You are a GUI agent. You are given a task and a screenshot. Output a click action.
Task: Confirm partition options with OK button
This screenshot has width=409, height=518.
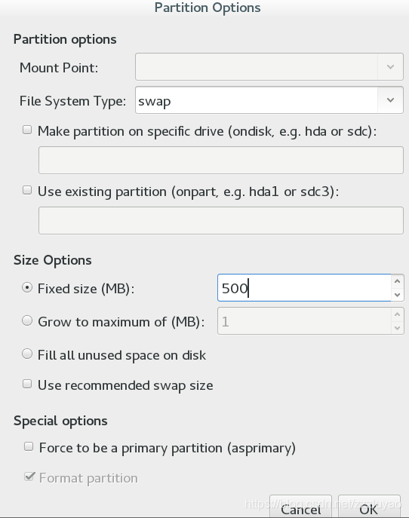[369, 507]
